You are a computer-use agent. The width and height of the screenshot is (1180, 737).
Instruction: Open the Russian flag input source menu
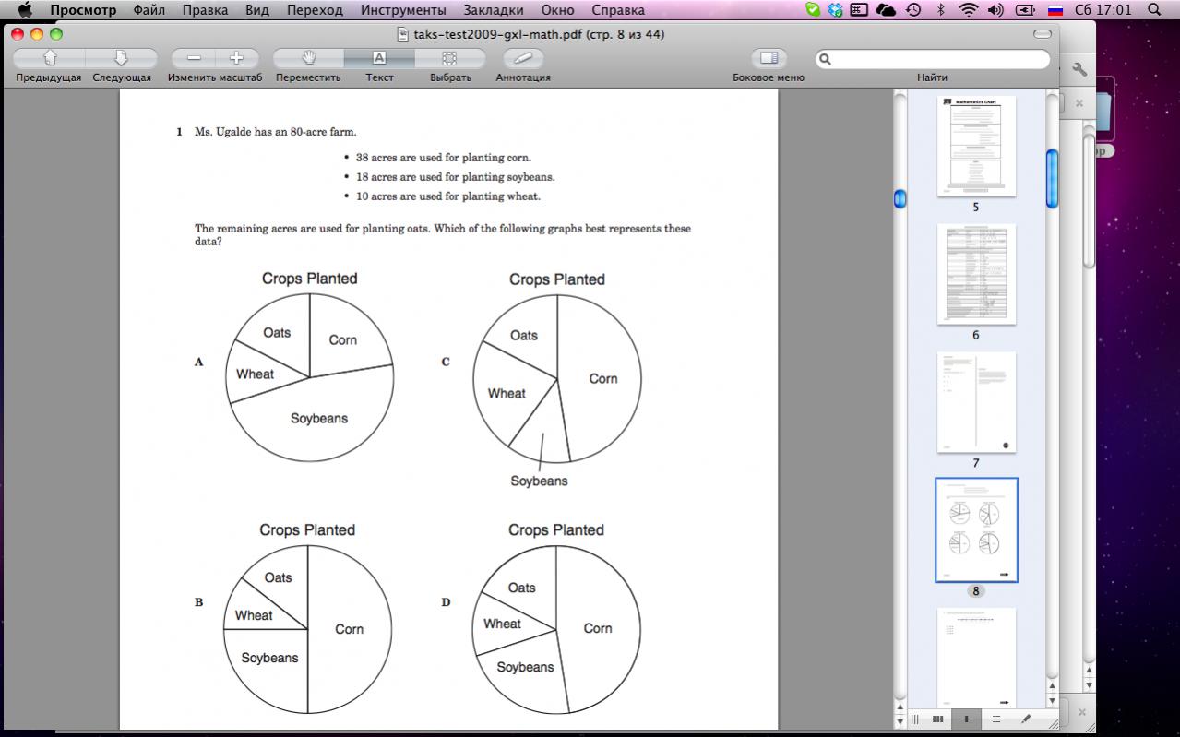1055,10
